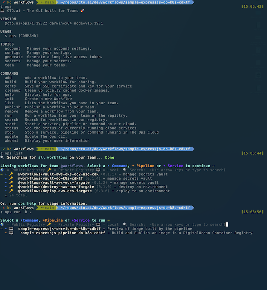
Task: Click the rocket emoji after 'built for Teams'
Action: (82, 11)
